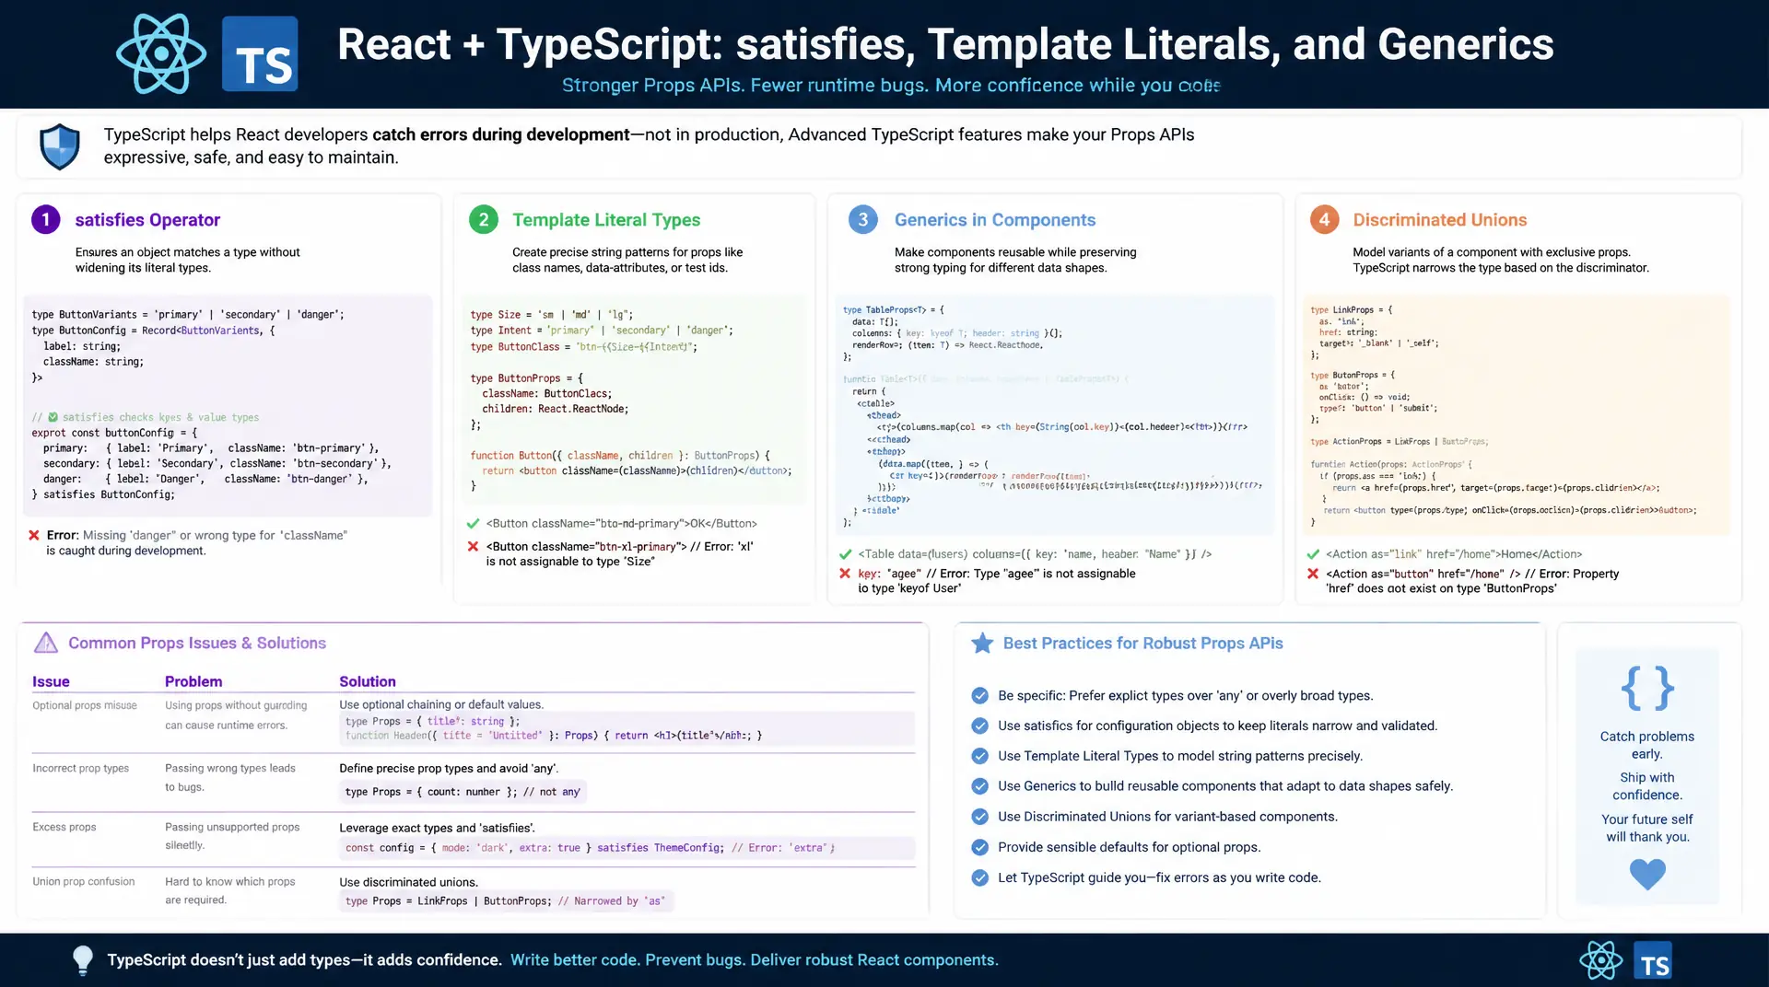
Task: Click green check beside btn-md-primary Button example
Action: pos(474,523)
